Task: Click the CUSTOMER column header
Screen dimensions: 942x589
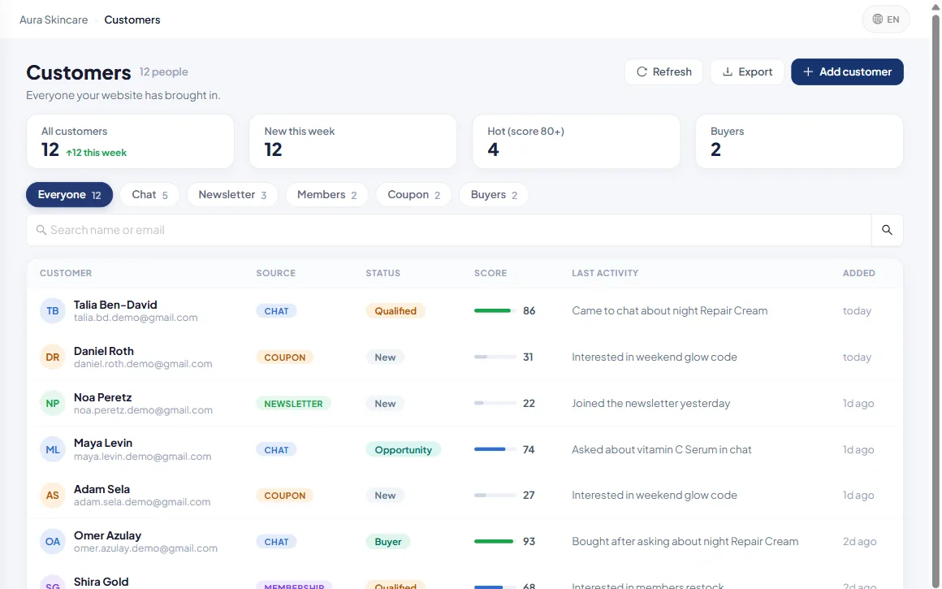Action: 66,273
